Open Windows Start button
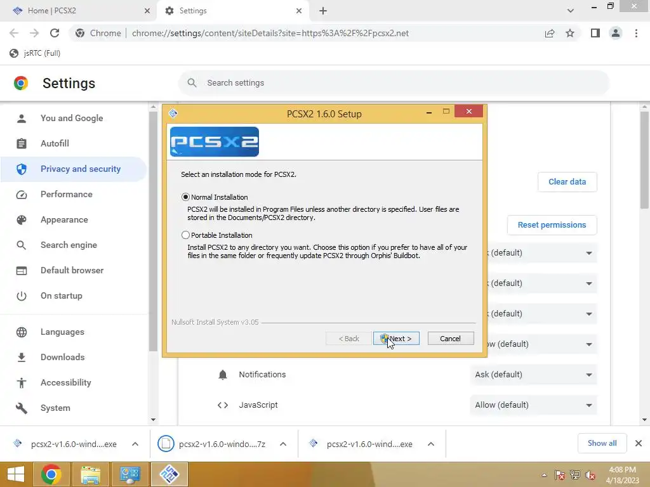 [16, 474]
